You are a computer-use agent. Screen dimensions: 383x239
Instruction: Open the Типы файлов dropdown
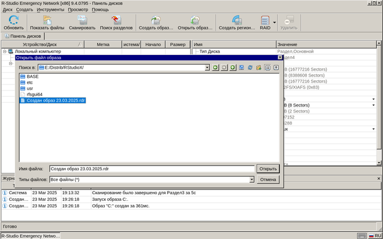(251, 180)
